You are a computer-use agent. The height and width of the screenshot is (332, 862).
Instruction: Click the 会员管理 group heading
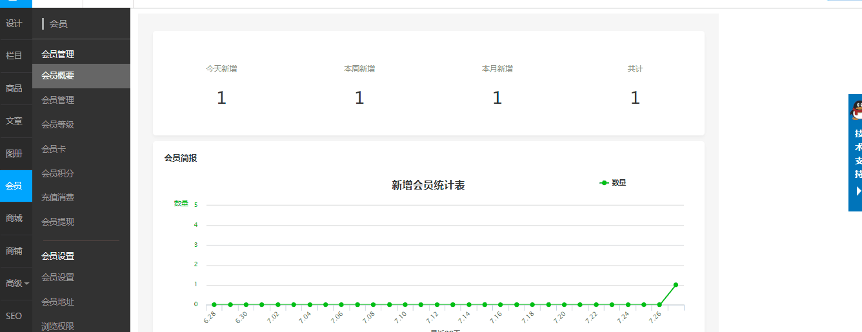tap(57, 55)
